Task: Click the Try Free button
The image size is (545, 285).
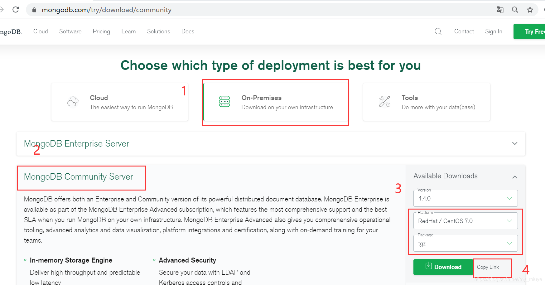Action: tap(529, 31)
